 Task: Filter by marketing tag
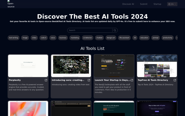tap(75, 38)
